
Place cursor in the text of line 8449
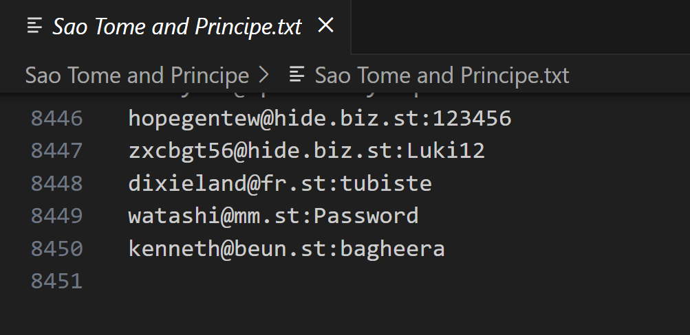click(x=272, y=216)
